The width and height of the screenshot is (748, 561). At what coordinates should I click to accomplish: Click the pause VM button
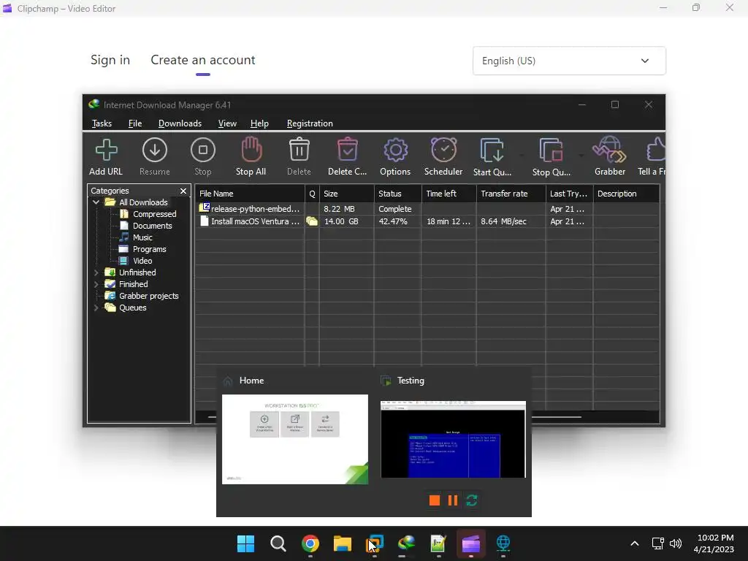453,500
